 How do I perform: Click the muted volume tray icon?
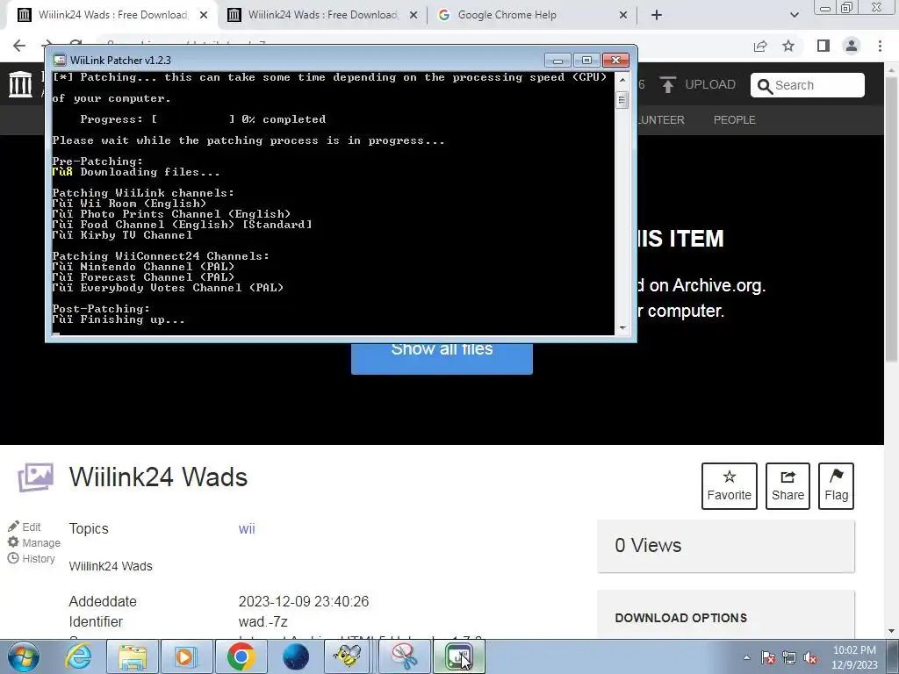pos(810,658)
